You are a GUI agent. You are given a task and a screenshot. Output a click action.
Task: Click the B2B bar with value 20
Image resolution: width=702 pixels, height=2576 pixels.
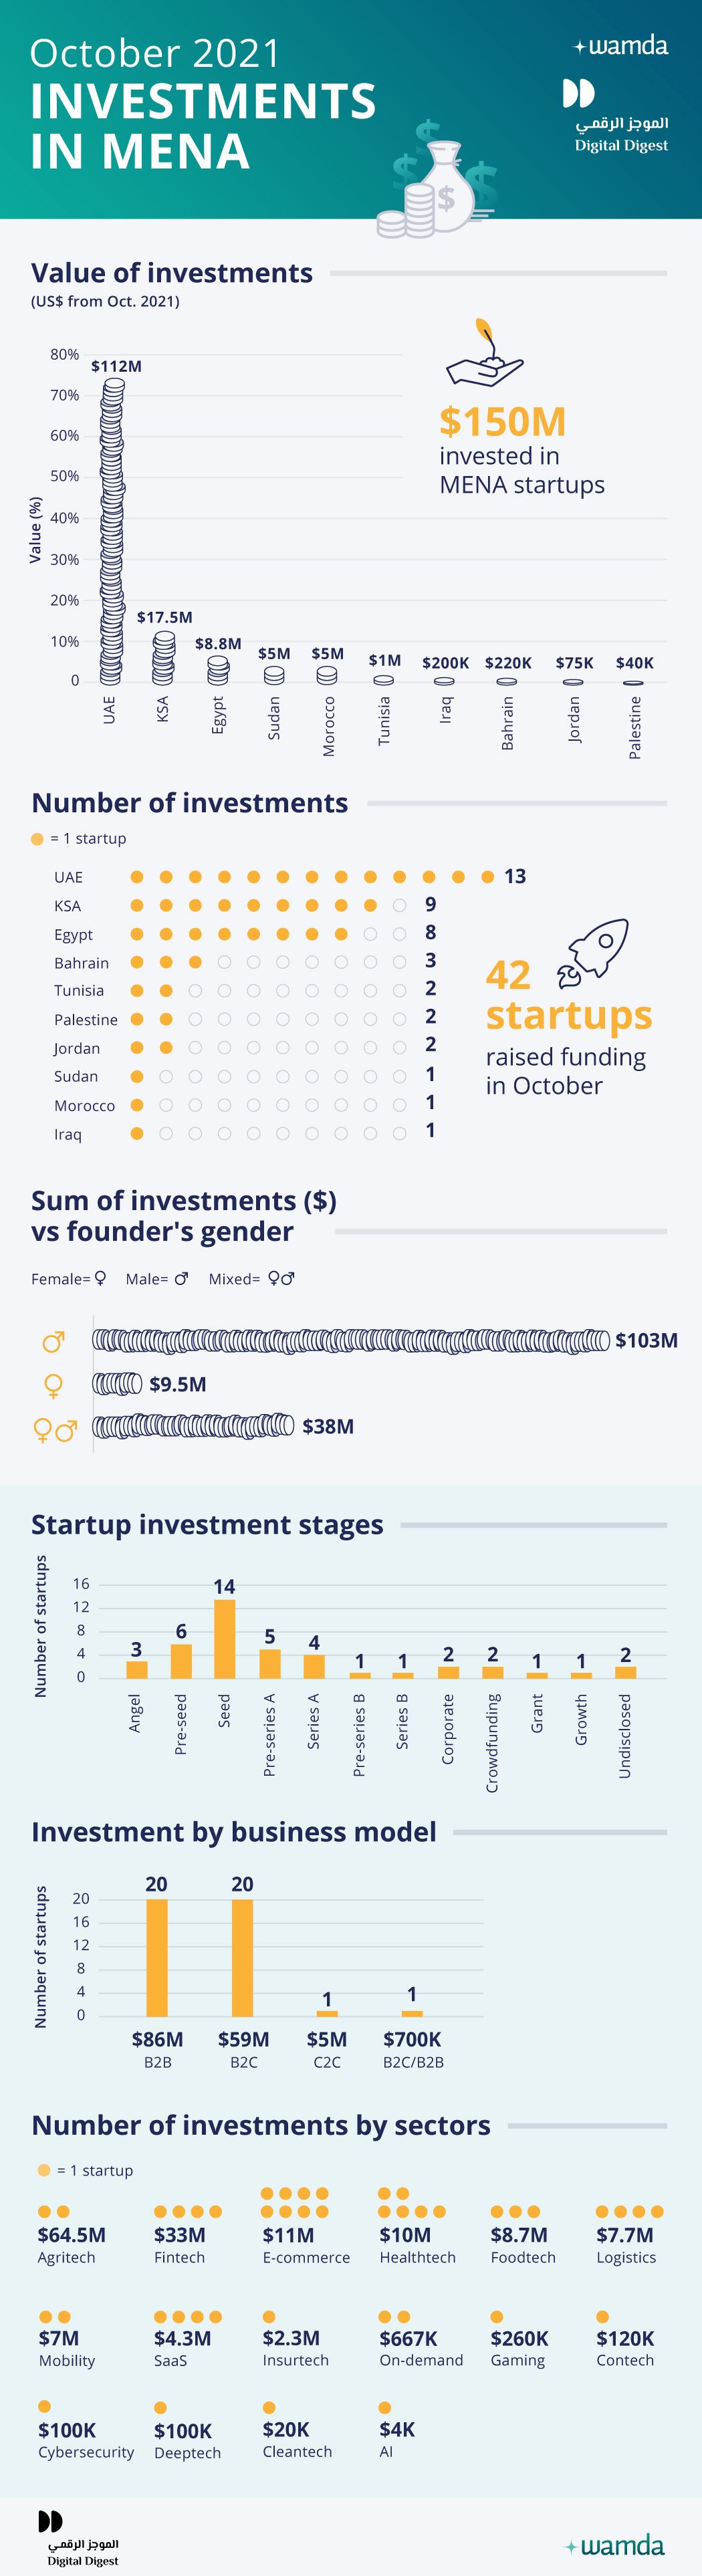(157, 1957)
